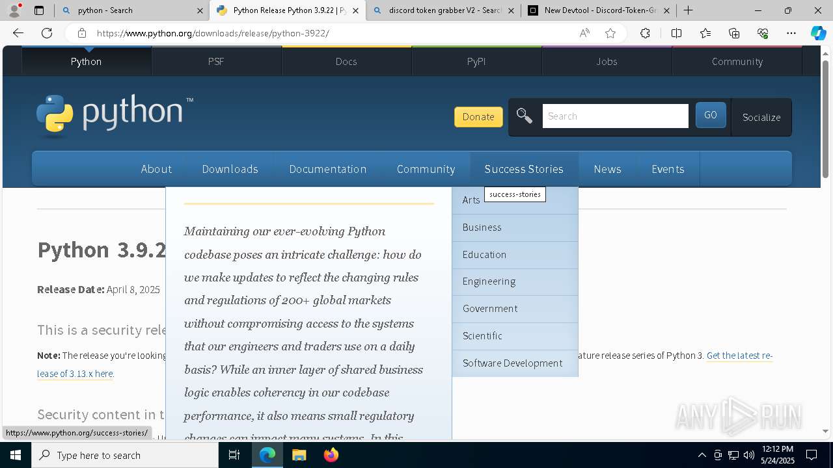Open the Community top navigation tab
This screenshot has height=468, width=833.
[737, 61]
